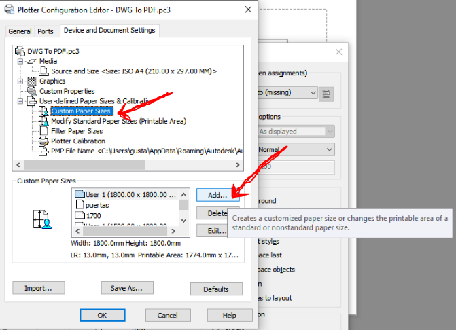The image size is (456, 330).
Task: Select the 1700 paper size entry
Action: pyautogui.click(x=93, y=216)
